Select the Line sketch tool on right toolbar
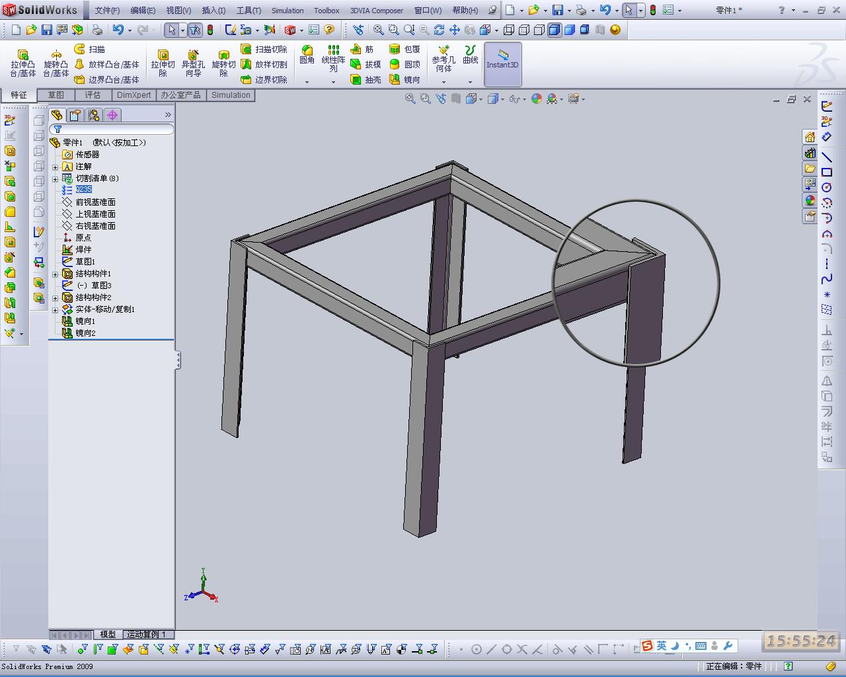The height and width of the screenshot is (677, 846). [826, 157]
